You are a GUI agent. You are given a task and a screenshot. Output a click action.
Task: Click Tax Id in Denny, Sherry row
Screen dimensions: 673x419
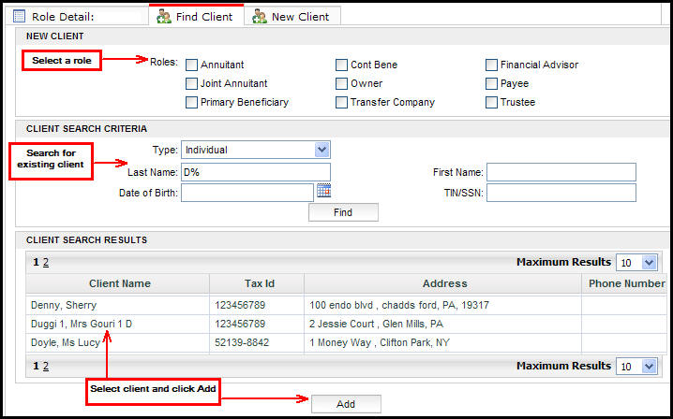(240, 305)
